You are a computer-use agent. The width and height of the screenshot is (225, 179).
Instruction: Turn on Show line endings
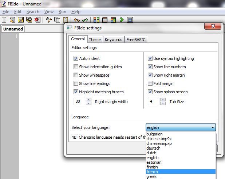pos(76,83)
